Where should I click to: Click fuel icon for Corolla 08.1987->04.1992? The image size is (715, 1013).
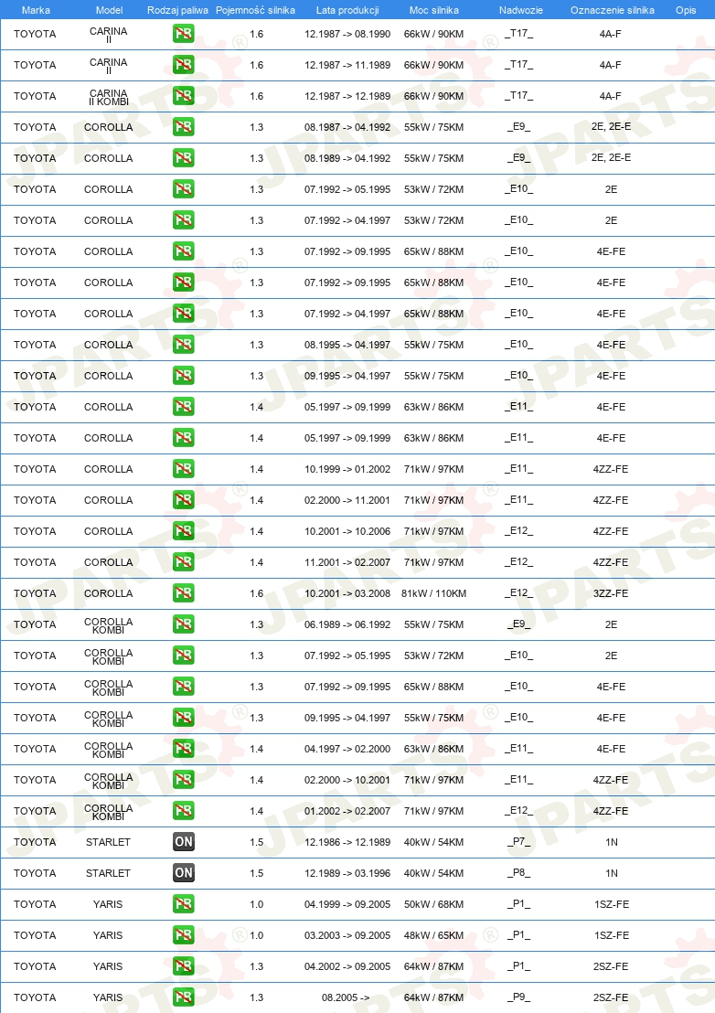coord(184,126)
